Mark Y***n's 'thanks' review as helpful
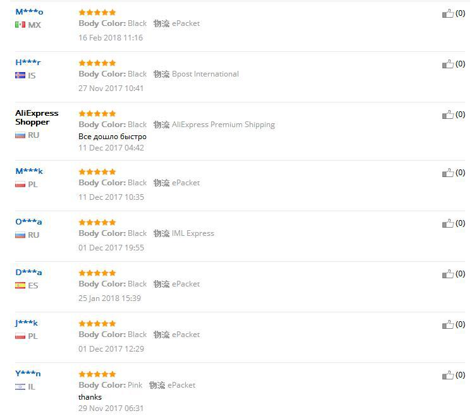Viewport: 474px width, 418px height. [447, 375]
